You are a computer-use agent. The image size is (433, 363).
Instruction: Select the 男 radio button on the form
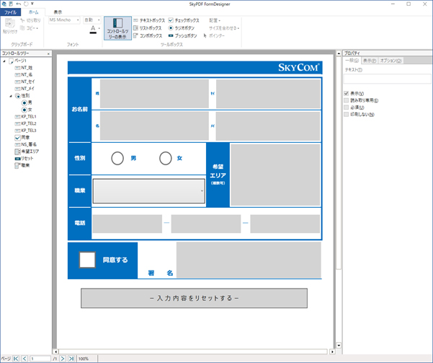[117, 158]
